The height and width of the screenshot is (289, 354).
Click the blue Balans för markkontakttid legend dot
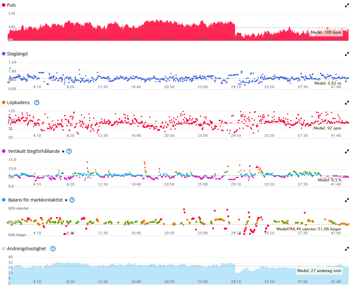(x=4, y=200)
